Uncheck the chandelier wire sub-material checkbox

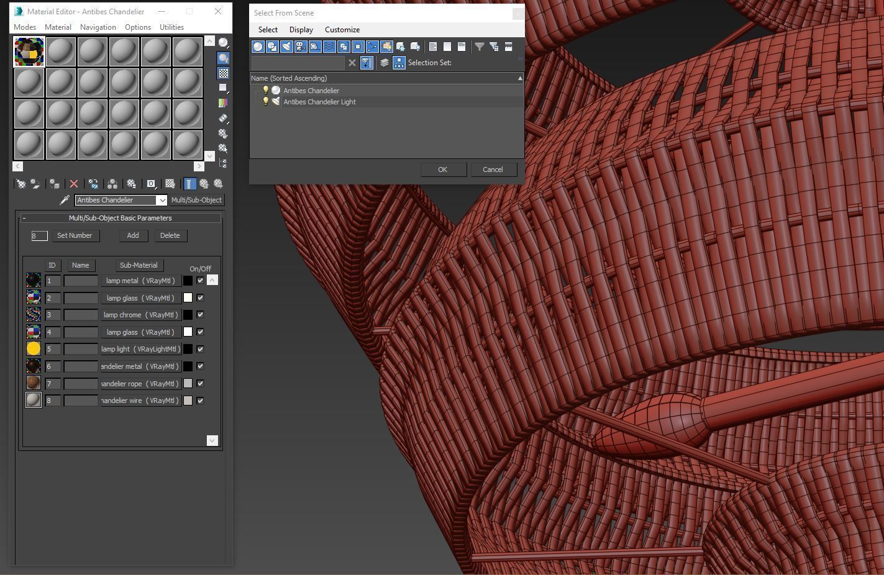click(x=200, y=401)
